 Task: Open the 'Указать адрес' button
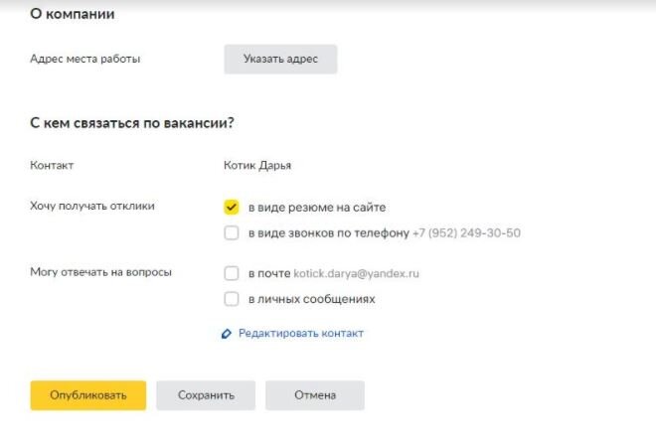pos(280,59)
